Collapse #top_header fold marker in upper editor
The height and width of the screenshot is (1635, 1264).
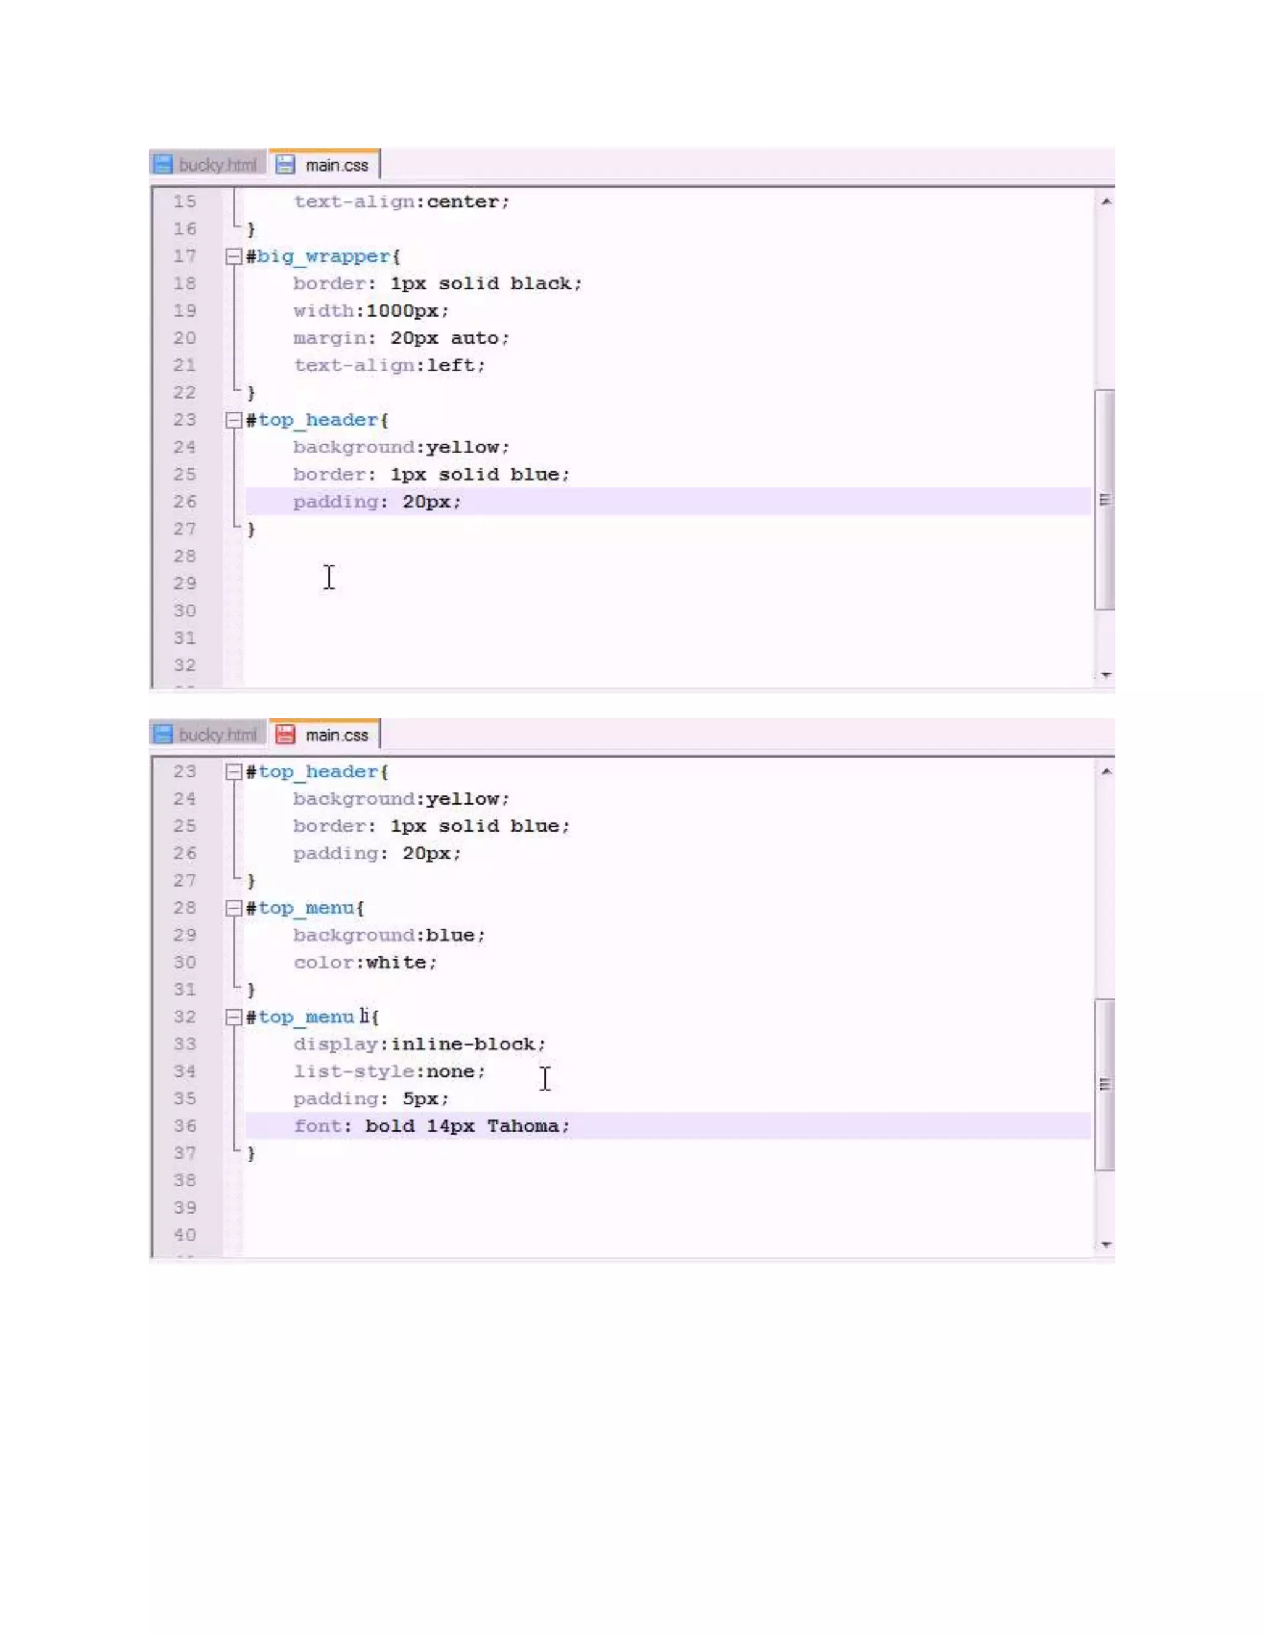234,420
